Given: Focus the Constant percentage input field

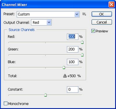Looking at the screenshot, I should [72, 90].
